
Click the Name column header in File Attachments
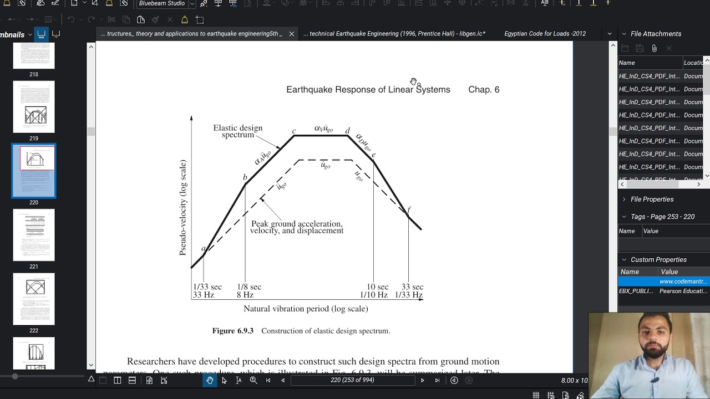tap(650, 63)
